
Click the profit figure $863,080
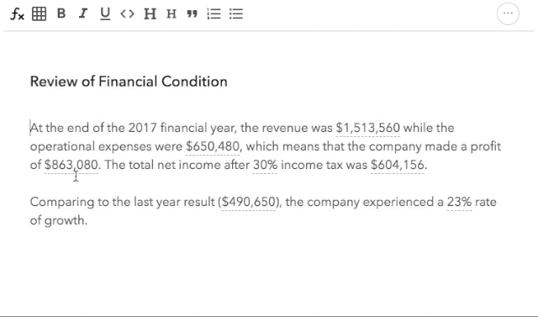(x=71, y=165)
